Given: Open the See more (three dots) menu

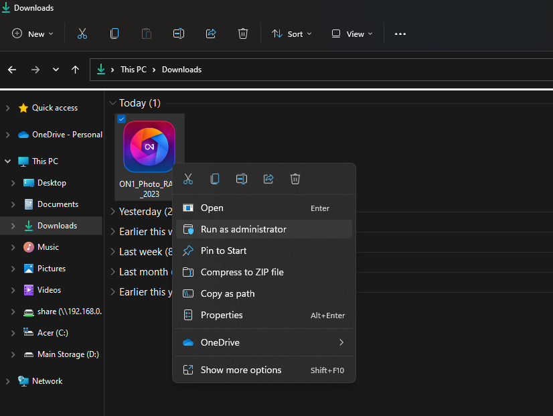Looking at the screenshot, I should (400, 34).
